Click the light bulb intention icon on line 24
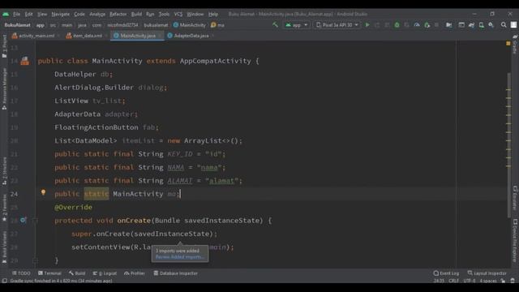Screen dimensions: 519x292 [43, 192]
